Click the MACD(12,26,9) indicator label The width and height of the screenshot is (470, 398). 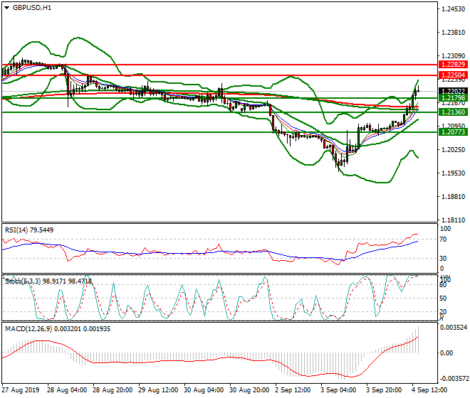click(x=58, y=329)
